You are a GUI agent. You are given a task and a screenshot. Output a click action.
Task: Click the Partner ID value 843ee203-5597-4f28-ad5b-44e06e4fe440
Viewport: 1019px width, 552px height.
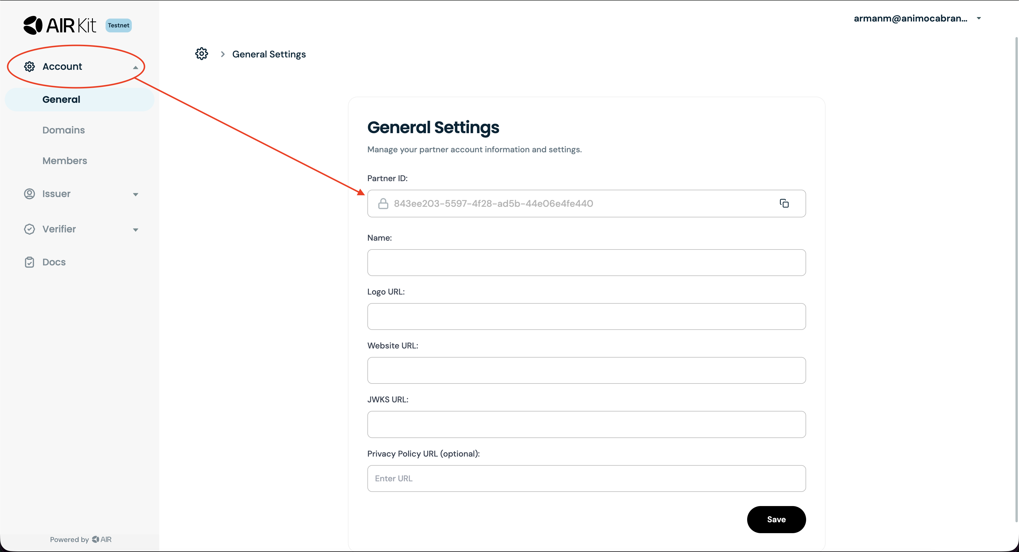pos(493,204)
